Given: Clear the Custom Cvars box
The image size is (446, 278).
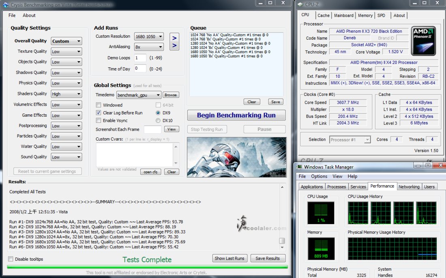Looking at the screenshot, I should click(x=172, y=172).
